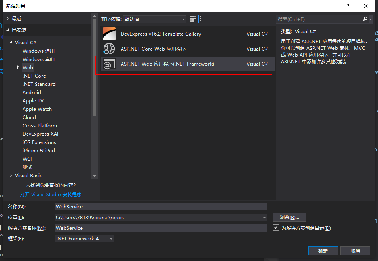Select the 测试 category
Screen dimensions: 378x261
click(x=27, y=167)
